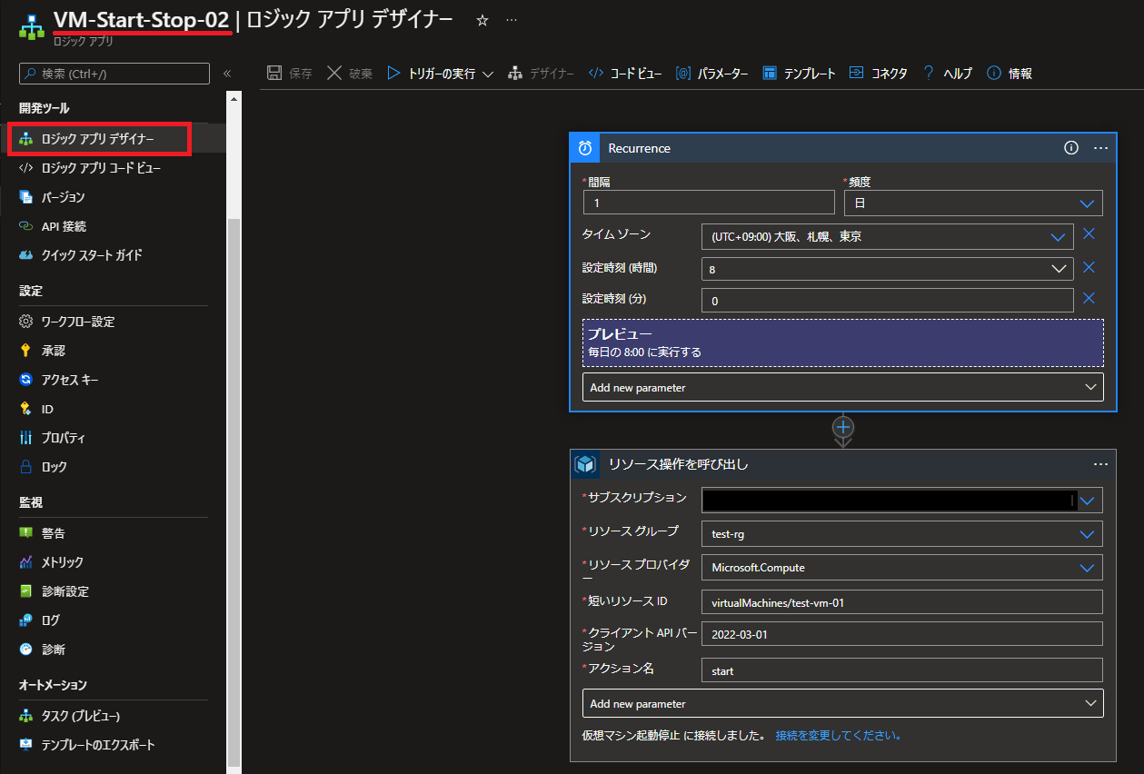
Task: Click the 診断 icon in sidebar
Action: tap(26, 650)
